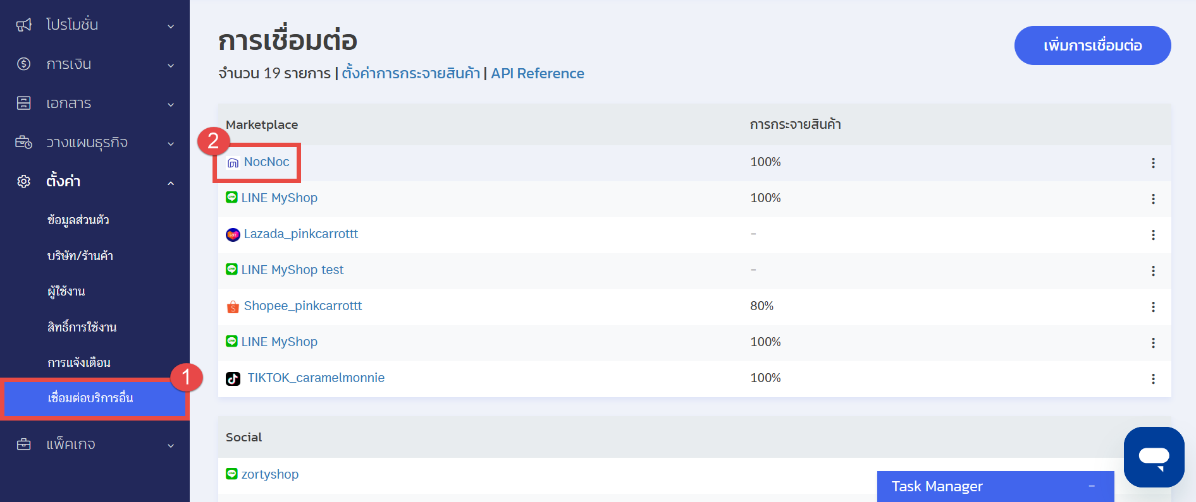Open the Shopee_pinkcarrottt connection link
1196x502 pixels.
click(303, 306)
